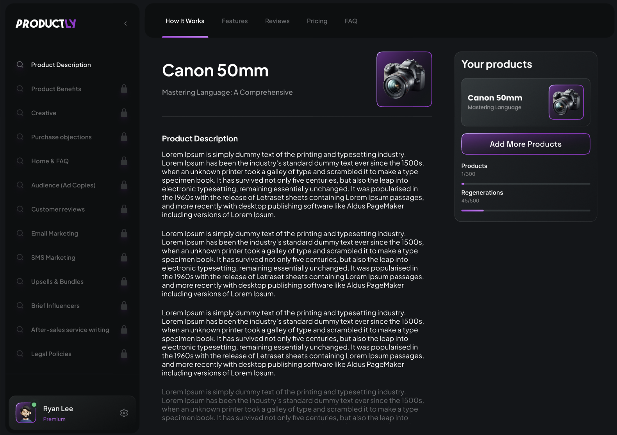
Task: Click the search icon beside Legal Policies
Action: coord(20,353)
